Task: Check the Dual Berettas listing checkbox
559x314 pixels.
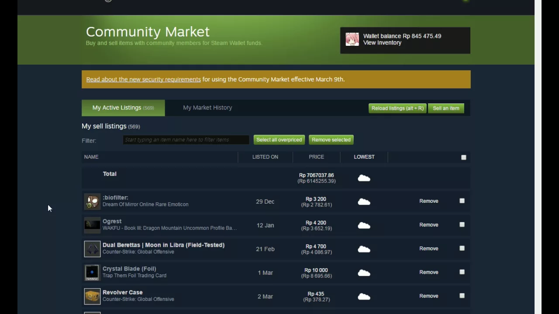Action: [462, 248]
